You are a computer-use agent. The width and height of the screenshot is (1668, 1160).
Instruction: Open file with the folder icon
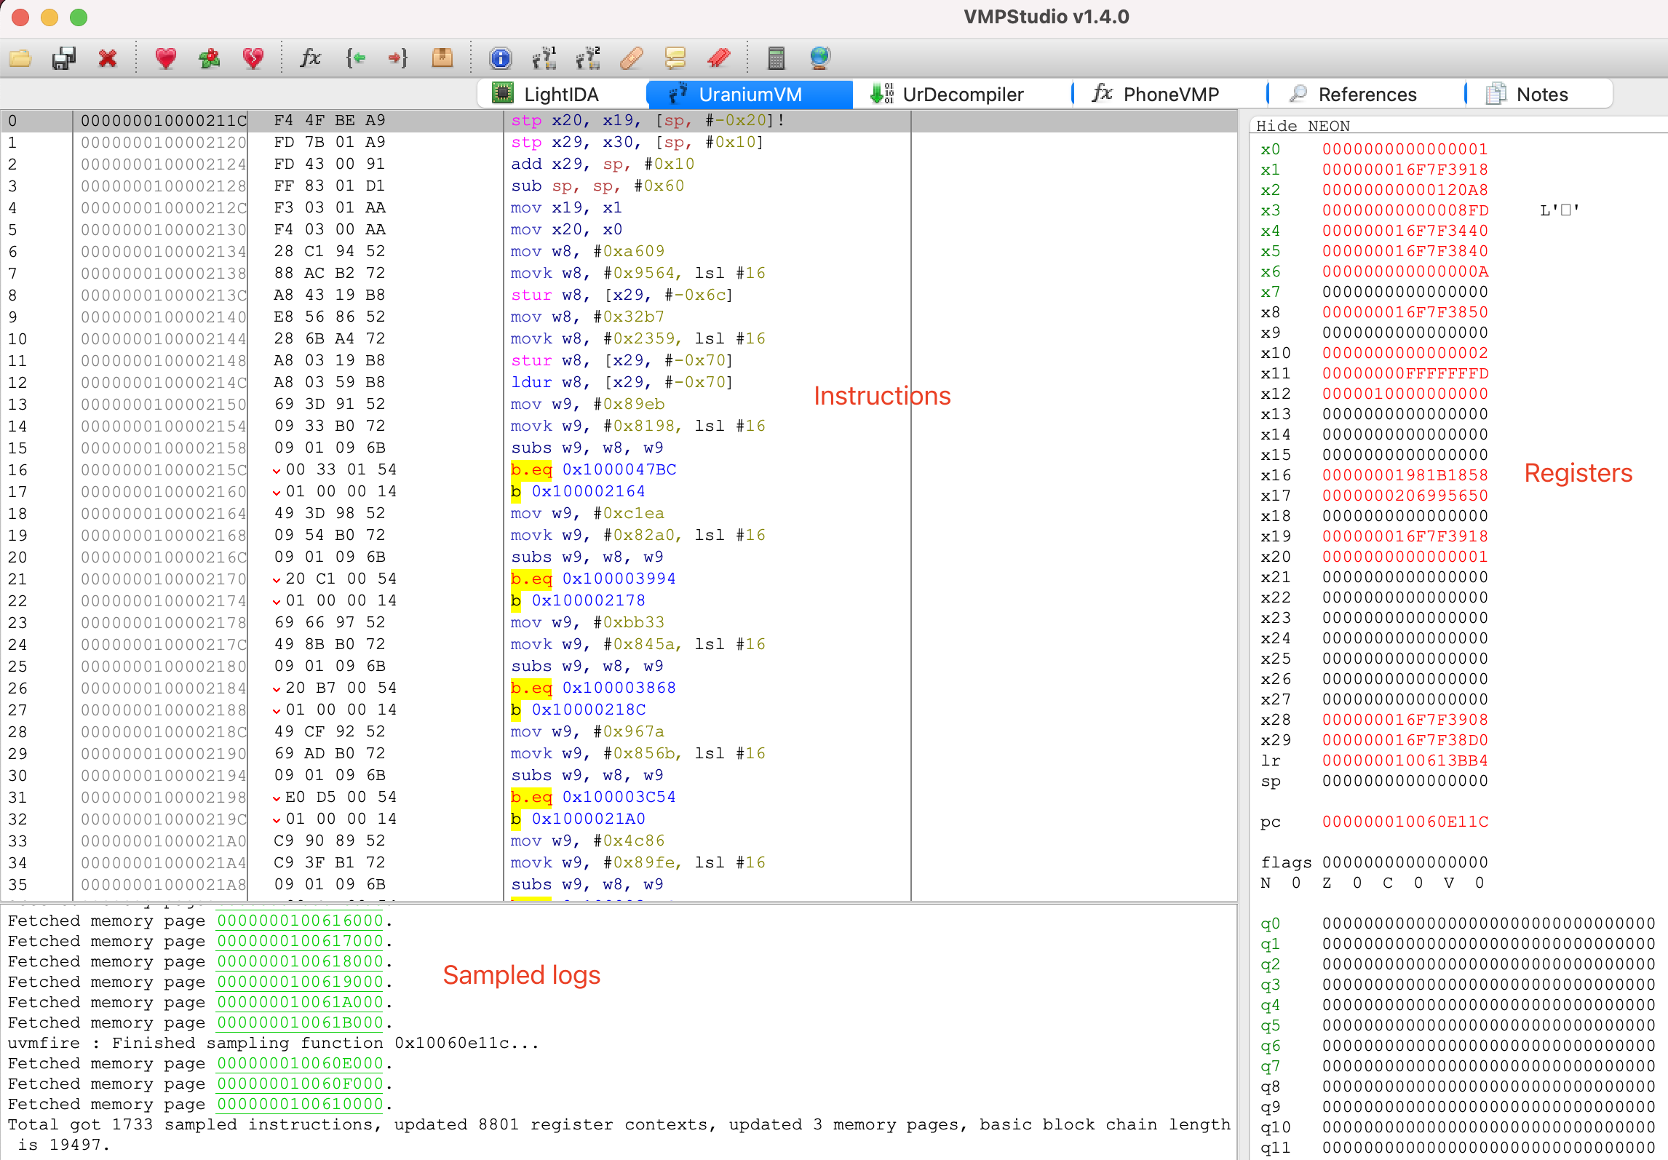(x=20, y=57)
